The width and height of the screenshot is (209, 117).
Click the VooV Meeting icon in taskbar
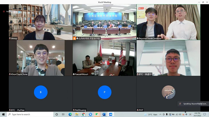pyautogui.click(x=110, y=114)
